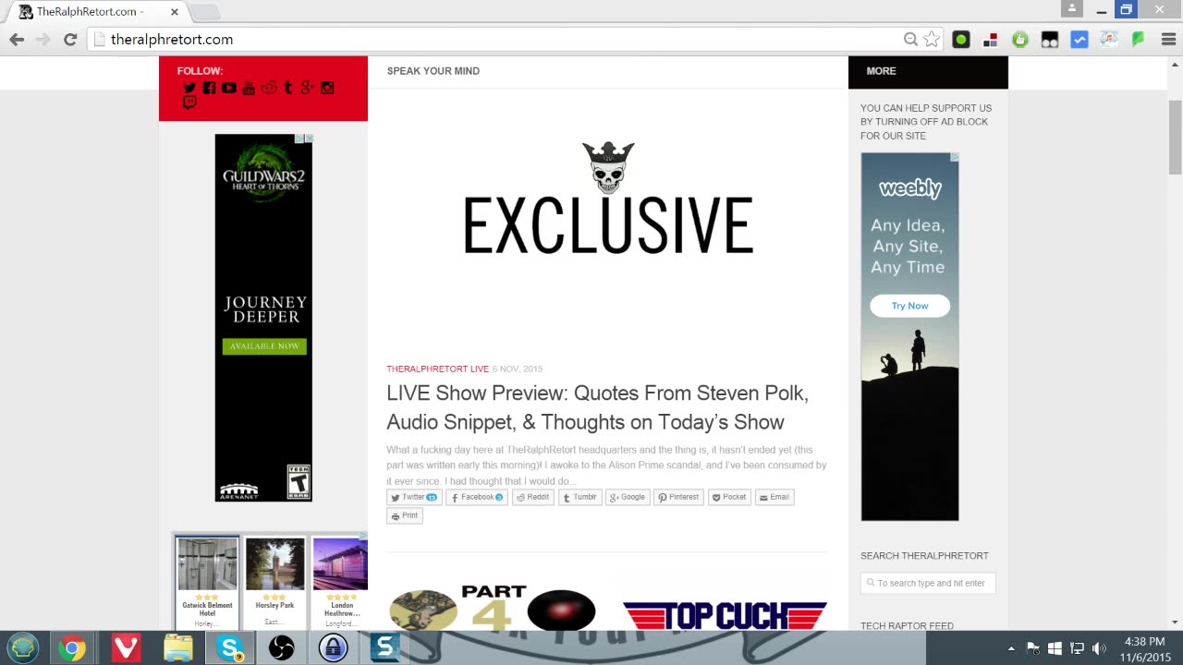1183x665 pixels.
Task: Open the Twitch follow icon
Action: pyautogui.click(x=189, y=103)
